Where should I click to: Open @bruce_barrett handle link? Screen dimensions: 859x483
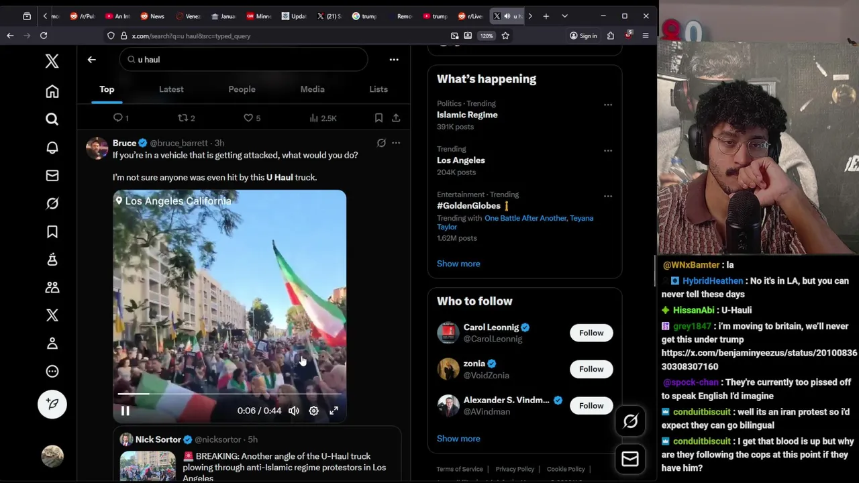179,143
